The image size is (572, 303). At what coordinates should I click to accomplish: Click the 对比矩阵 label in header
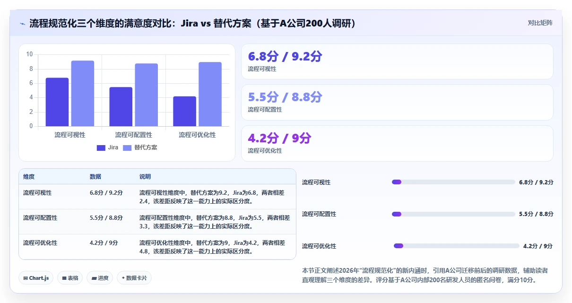540,23
